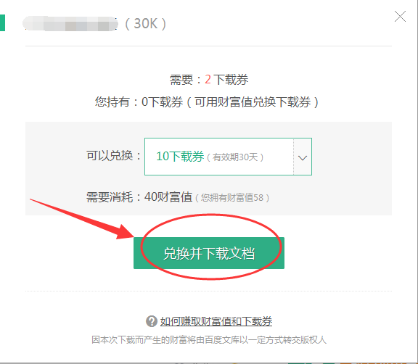
Task: Click the footer copyright notice about 百度文库
Action: pos(209,340)
